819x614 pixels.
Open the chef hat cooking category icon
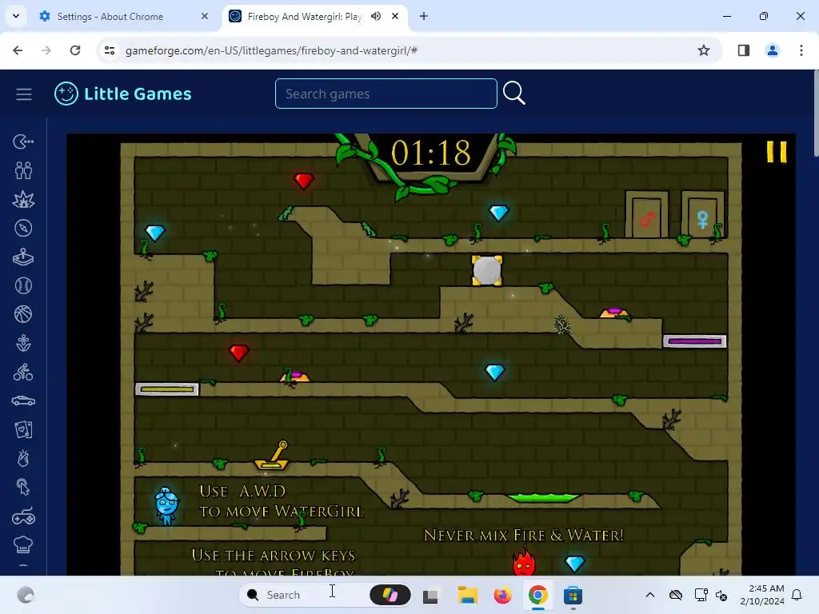coord(23,545)
